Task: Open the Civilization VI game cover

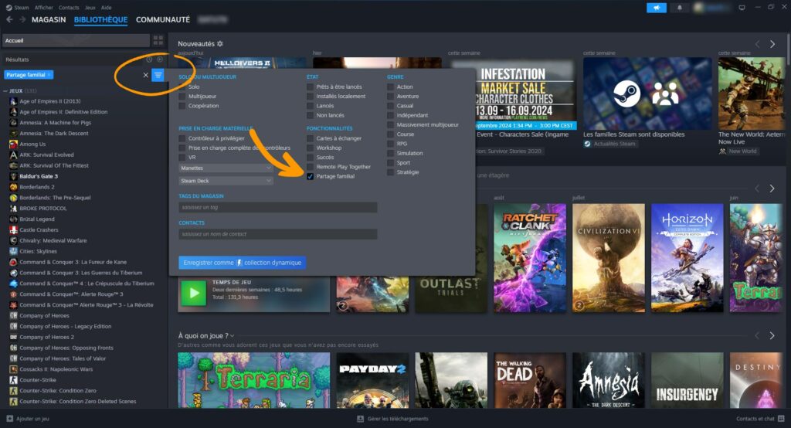Action: click(609, 258)
